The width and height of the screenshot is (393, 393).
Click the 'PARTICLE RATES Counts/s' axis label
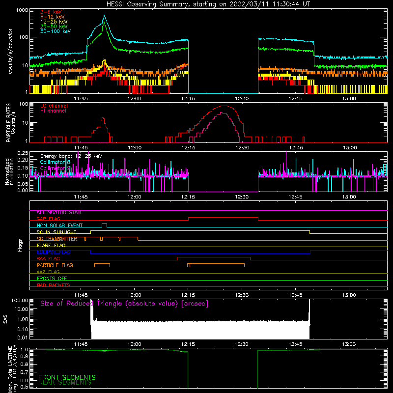coord(10,123)
